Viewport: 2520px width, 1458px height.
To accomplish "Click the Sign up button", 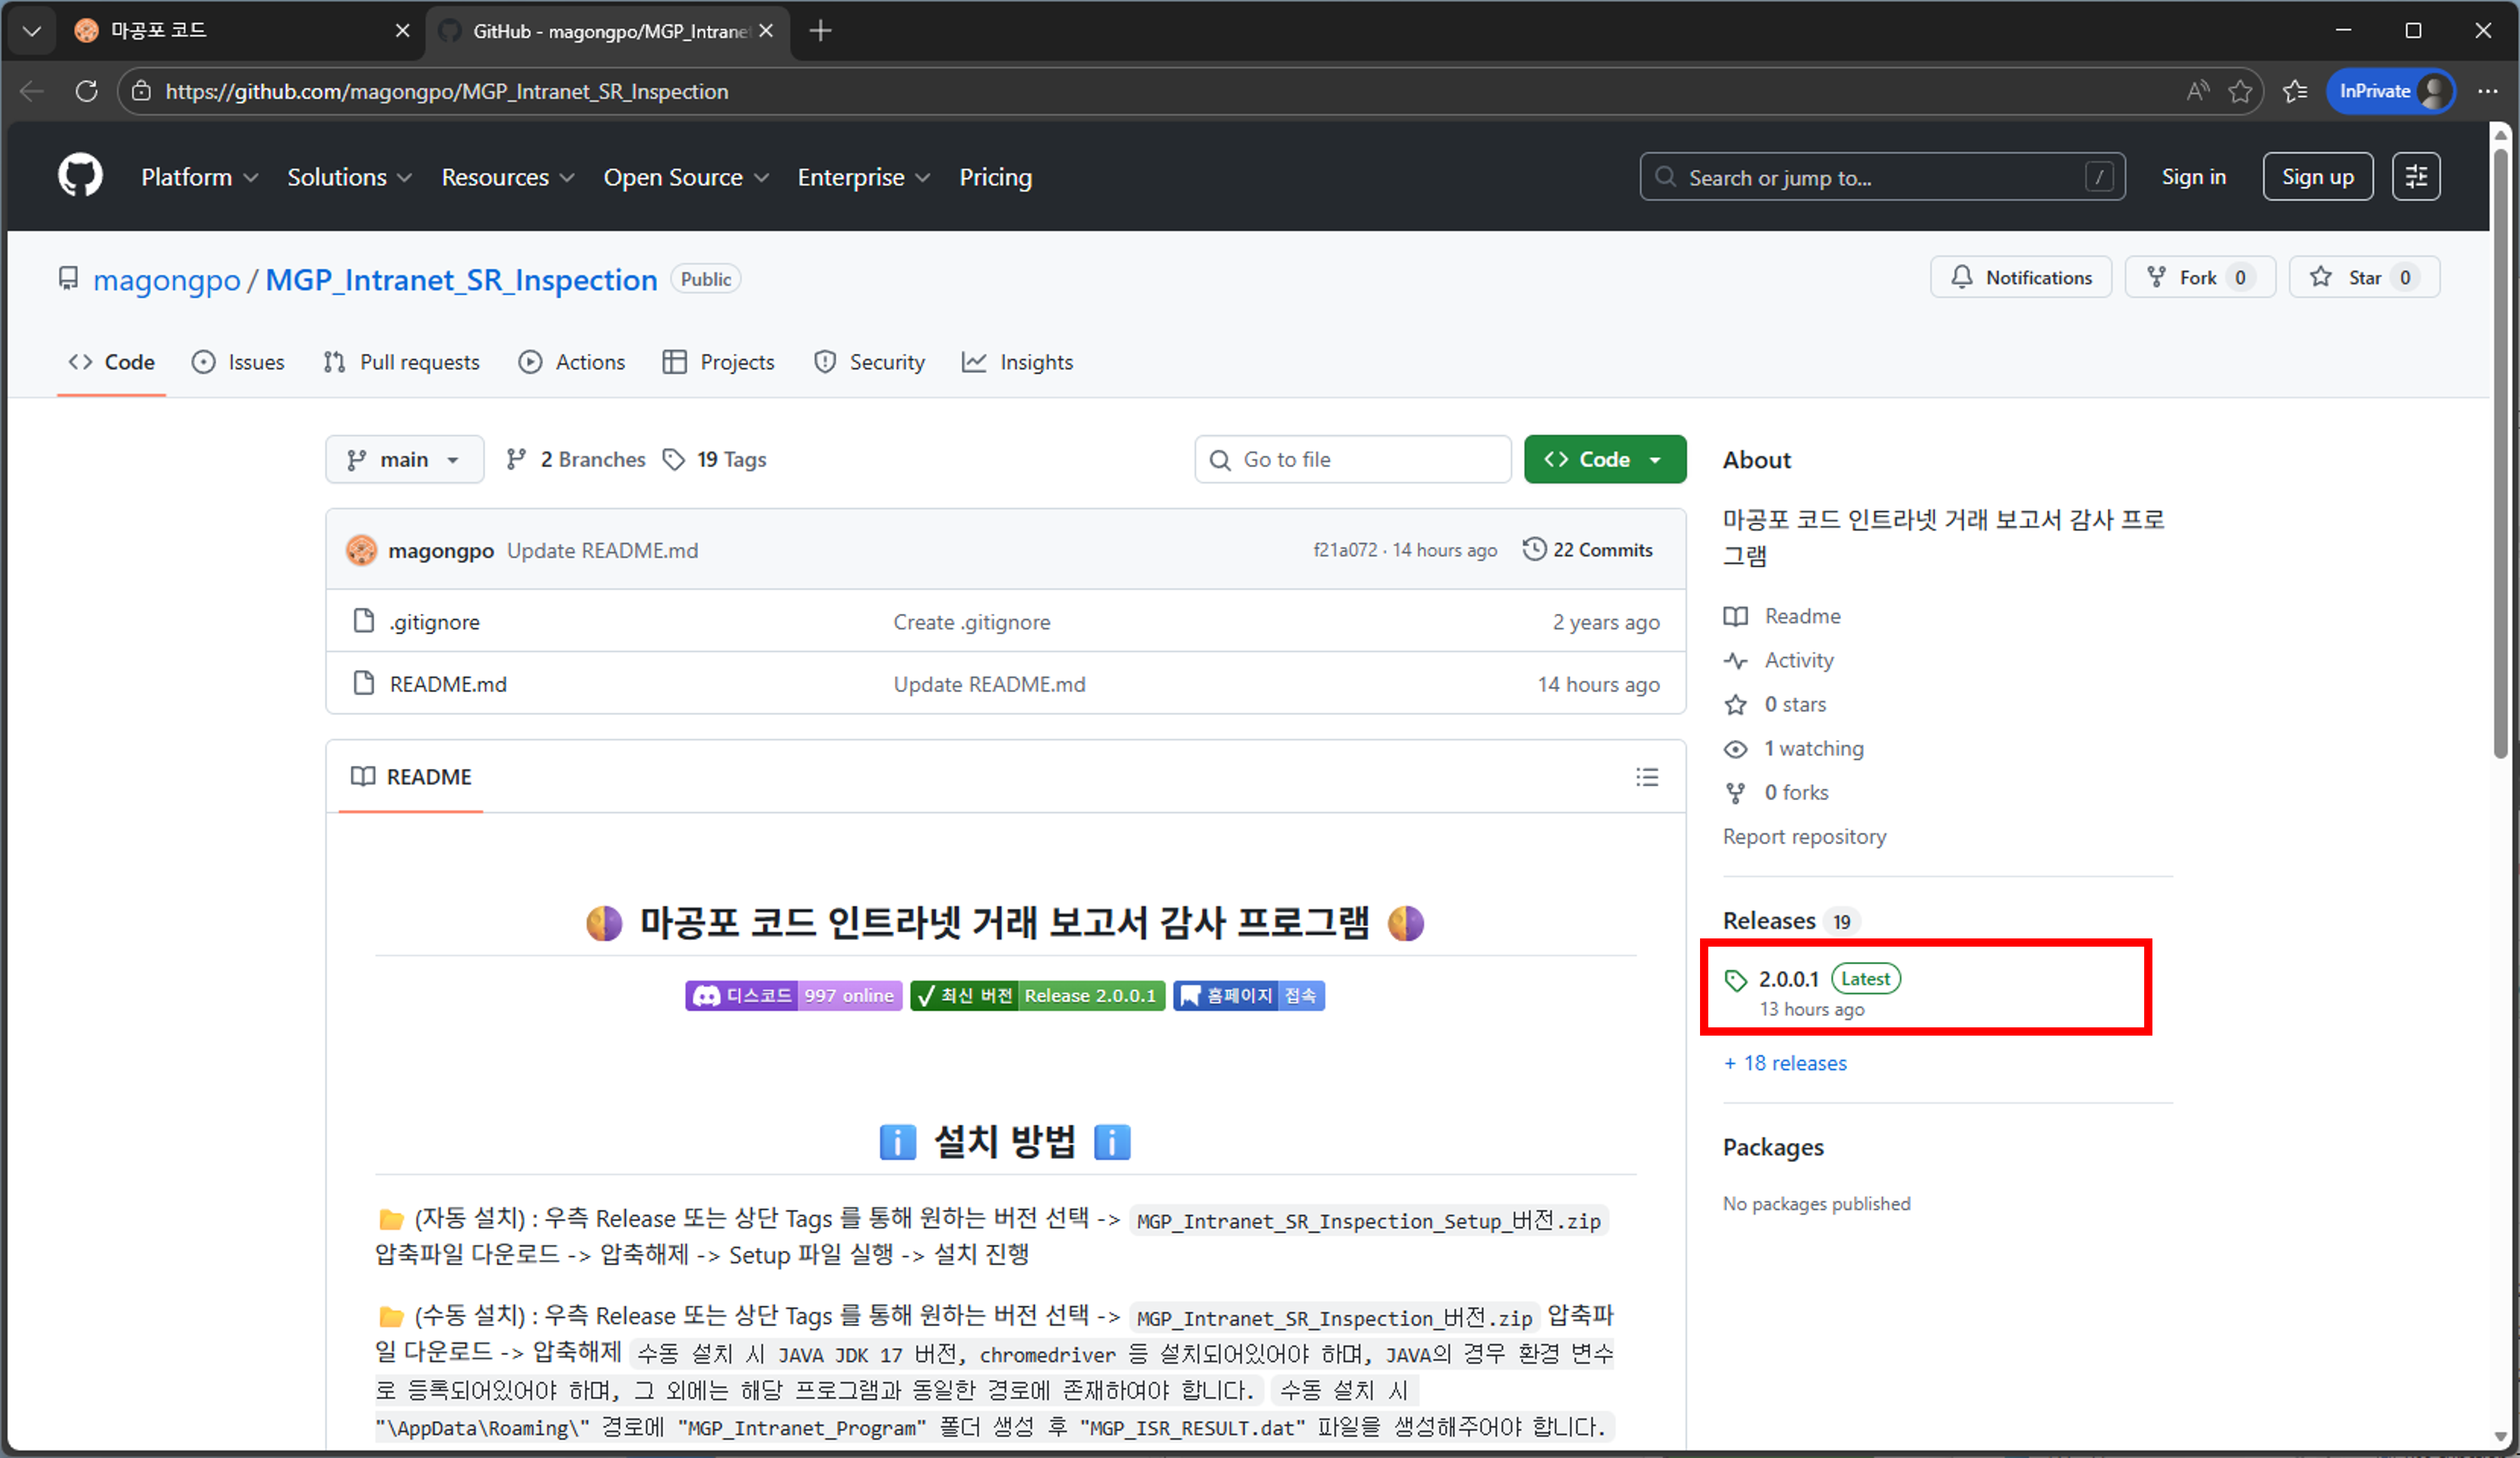I will [2318, 176].
